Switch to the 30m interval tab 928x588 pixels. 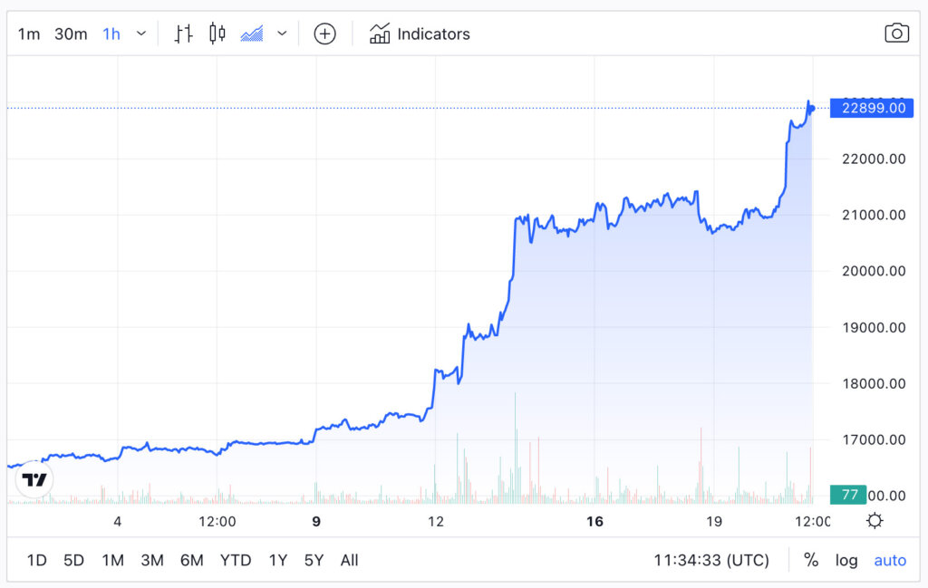[71, 33]
